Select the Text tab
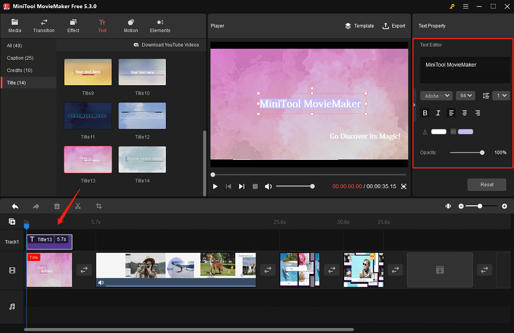 102,26
